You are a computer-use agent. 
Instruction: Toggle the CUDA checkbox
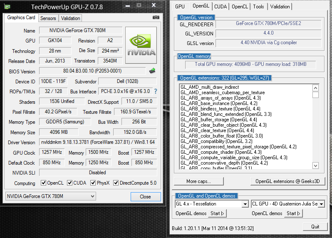click(69, 183)
